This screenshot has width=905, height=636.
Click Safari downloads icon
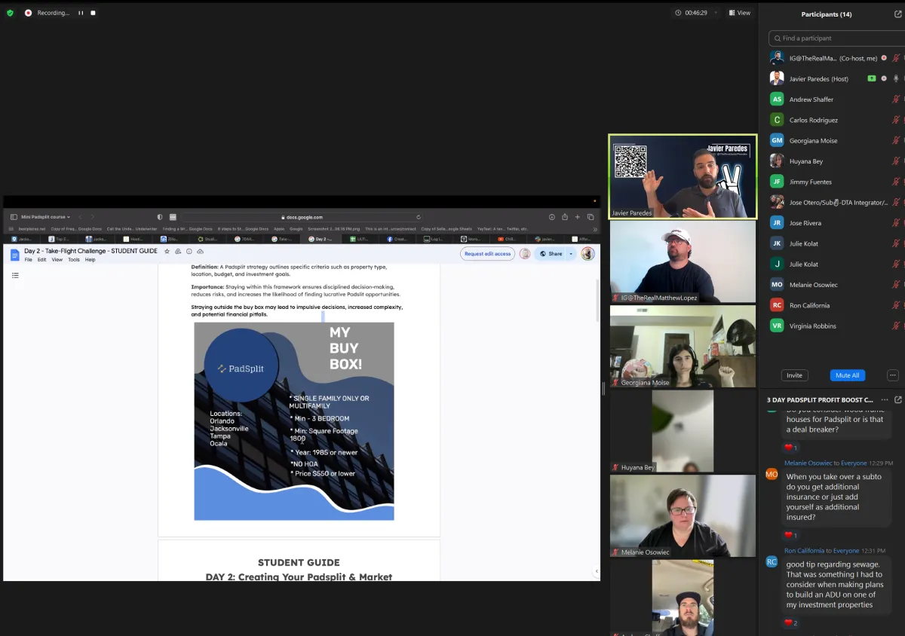552,217
